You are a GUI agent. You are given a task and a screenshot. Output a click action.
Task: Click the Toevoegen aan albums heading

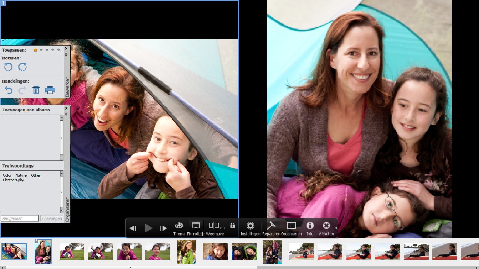(x=26, y=110)
